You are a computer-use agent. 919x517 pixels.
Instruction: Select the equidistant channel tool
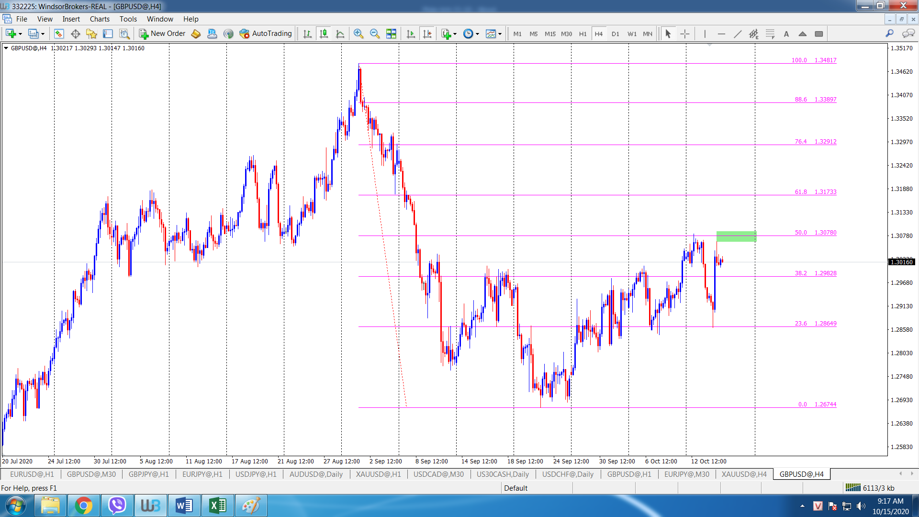pos(754,34)
